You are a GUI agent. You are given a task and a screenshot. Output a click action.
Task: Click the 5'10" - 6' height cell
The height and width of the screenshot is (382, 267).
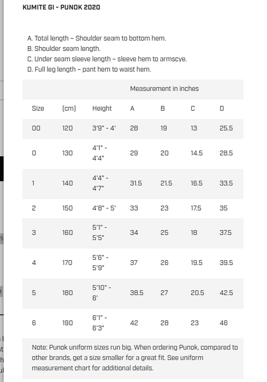(101, 293)
